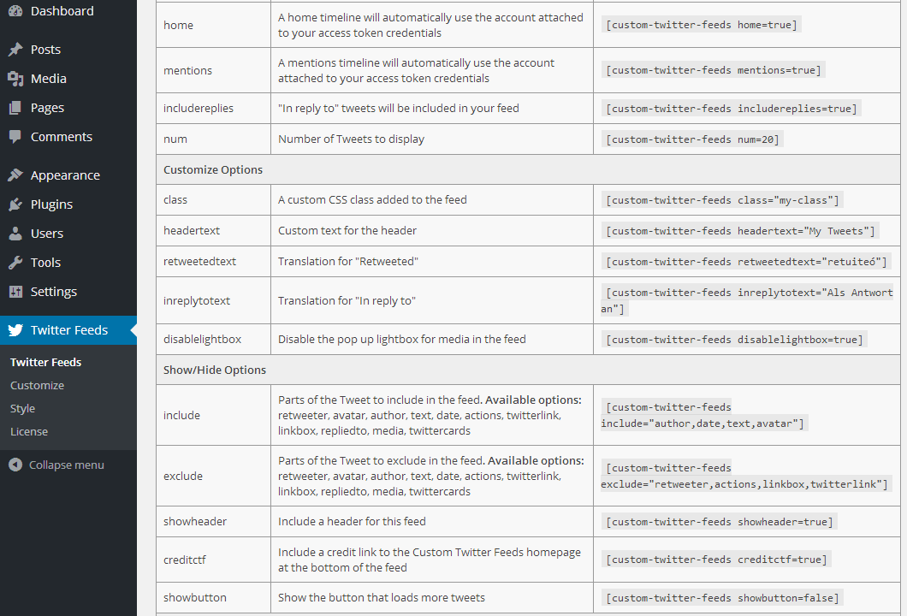Click the Comments speech bubble icon
This screenshot has width=907, height=616.
tap(15, 137)
